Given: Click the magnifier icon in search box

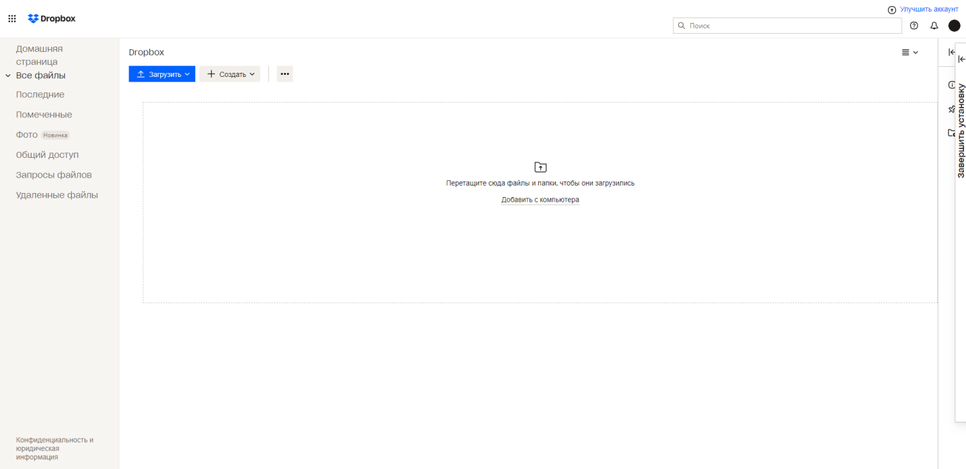Looking at the screenshot, I should click(x=681, y=26).
